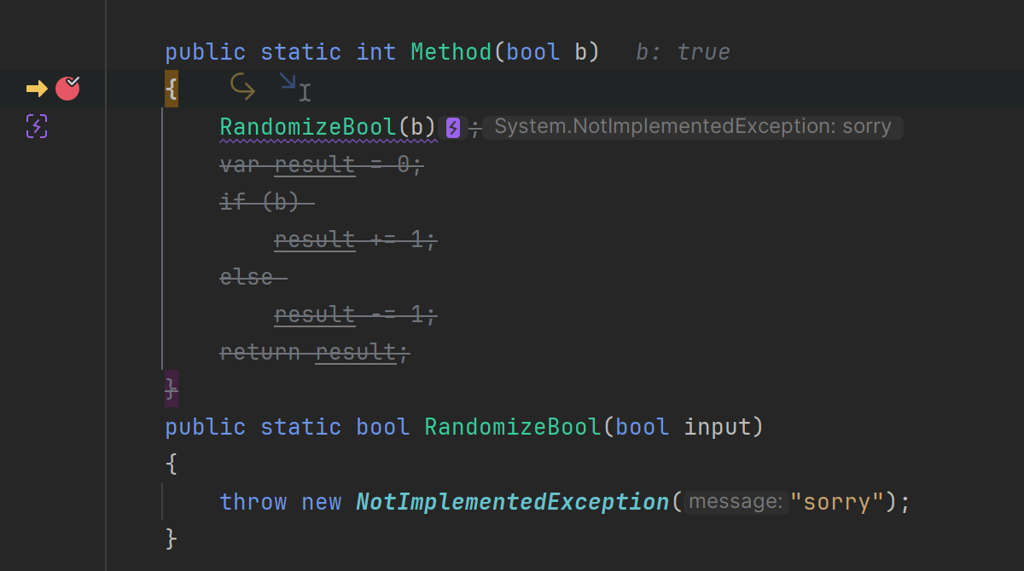Click the 'b: true' inline debugger value

683,52
